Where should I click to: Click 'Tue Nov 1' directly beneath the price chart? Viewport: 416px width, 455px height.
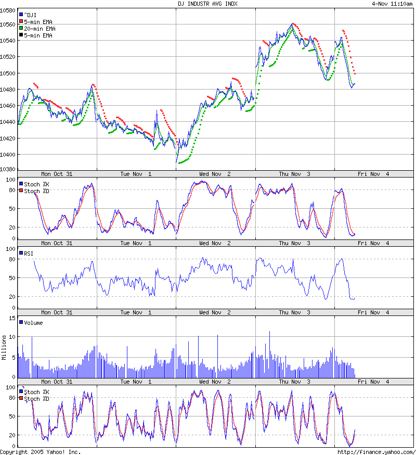point(136,174)
